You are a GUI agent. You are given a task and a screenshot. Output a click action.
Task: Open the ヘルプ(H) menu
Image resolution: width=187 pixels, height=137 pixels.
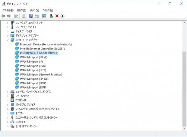click(48, 10)
